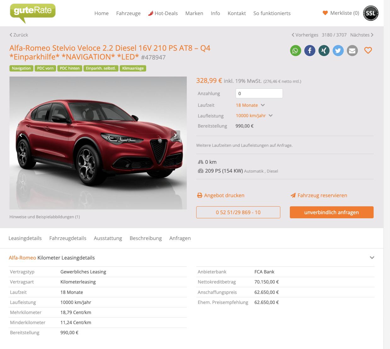This screenshot has width=390, height=349.
Task: Click the Klimaanlage tag
Action: 133,68
